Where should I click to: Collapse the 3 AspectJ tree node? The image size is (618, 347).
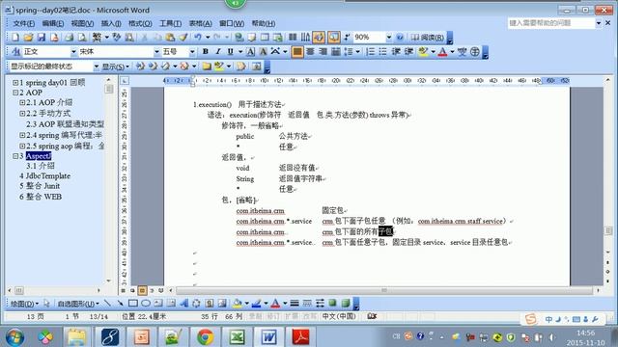coord(15,156)
